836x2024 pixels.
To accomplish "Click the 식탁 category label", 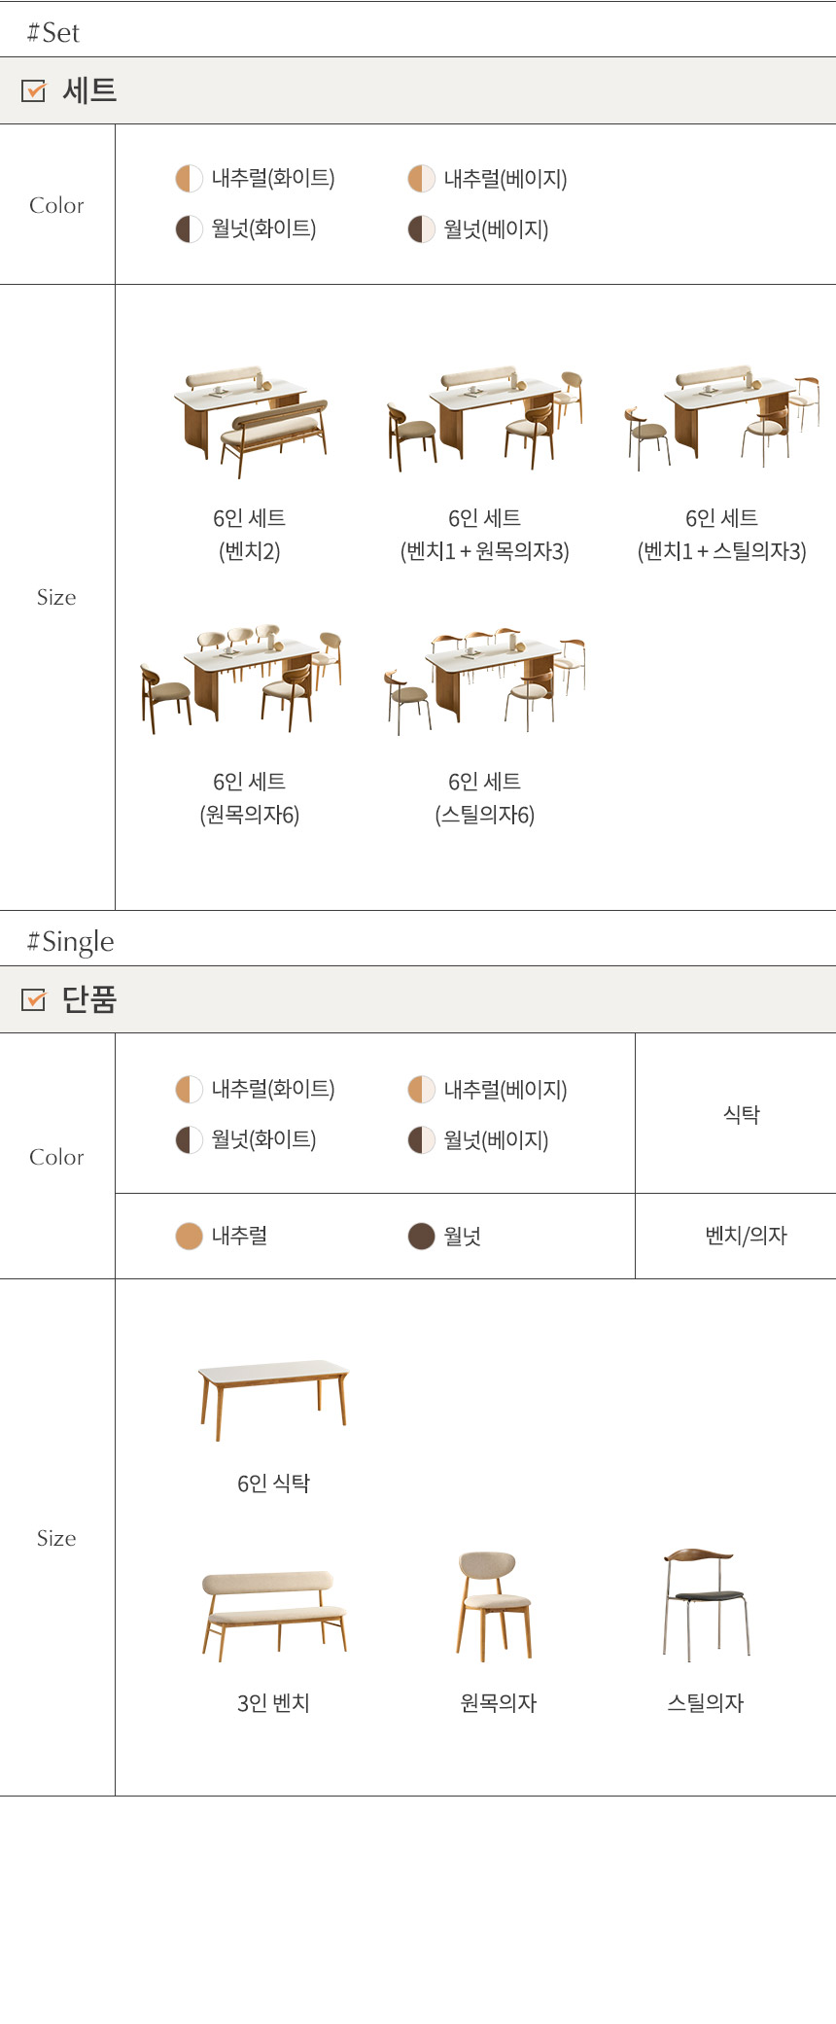I will coord(741,1114).
